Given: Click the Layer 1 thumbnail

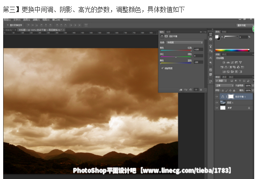Looking at the screenshot, I should click(223, 103).
